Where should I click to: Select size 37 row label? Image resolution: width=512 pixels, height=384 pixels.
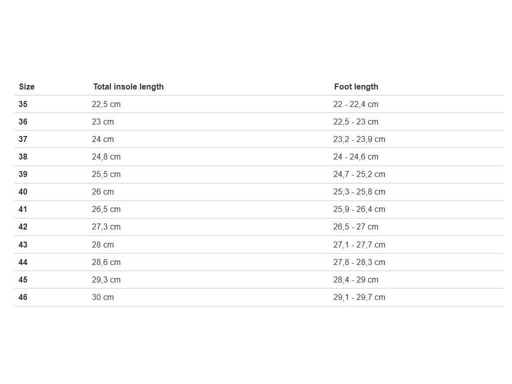pyautogui.click(x=23, y=139)
